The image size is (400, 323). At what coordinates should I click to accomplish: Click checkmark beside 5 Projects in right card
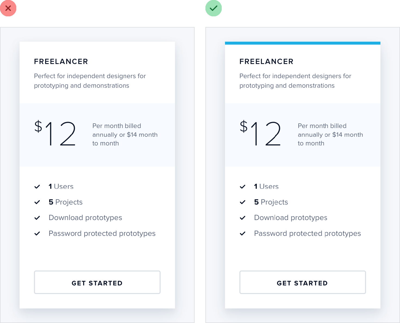click(x=243, y=202)
